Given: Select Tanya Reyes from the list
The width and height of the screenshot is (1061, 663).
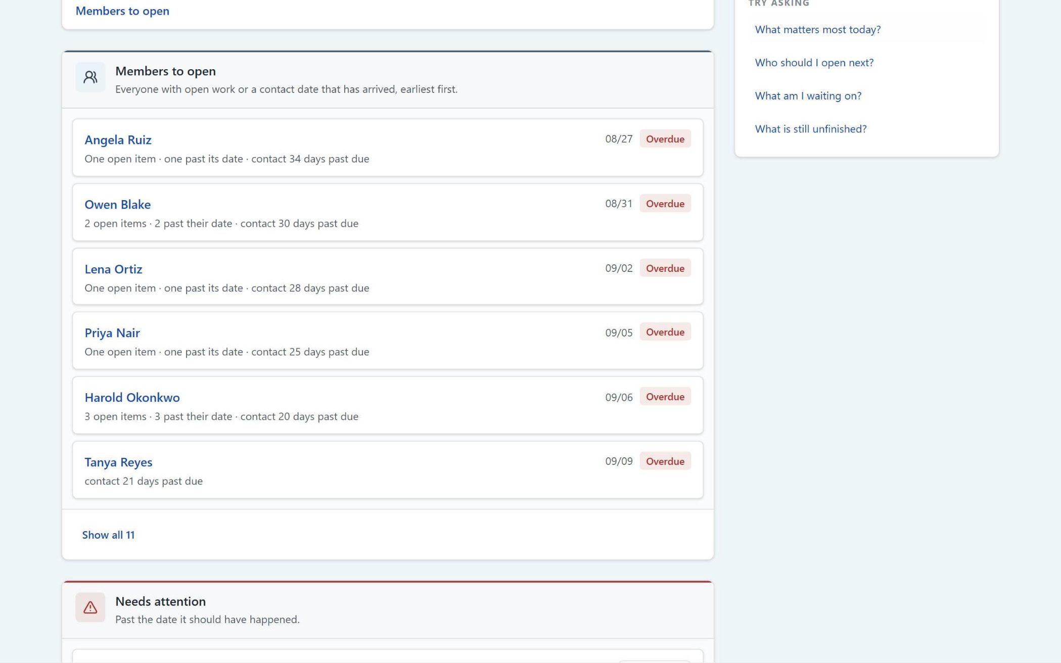Looking at the screenshot, I should pos(118,462).
